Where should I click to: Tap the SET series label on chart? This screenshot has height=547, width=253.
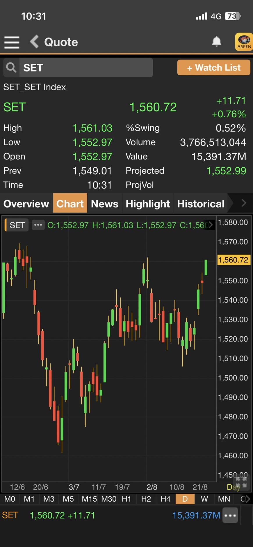pos(17,225)
